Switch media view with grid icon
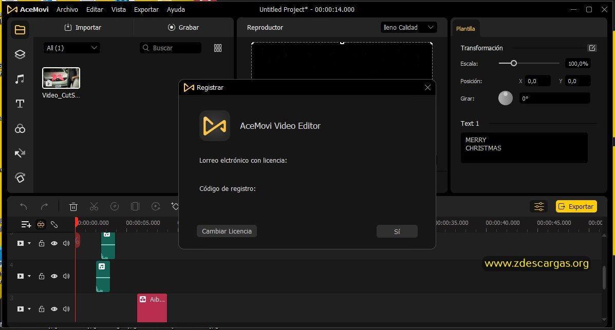Image resolution: width=615 pixels, height=330 pixels. click(x=218, y=48)
